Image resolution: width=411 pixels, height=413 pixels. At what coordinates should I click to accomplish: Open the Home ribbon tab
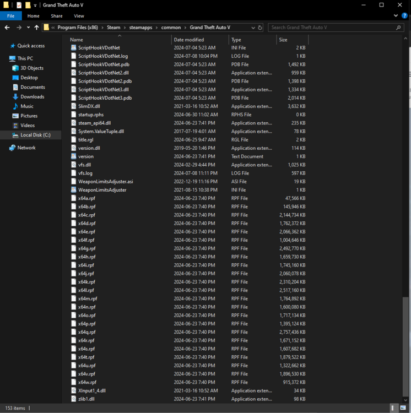click(x=33, y=16)
